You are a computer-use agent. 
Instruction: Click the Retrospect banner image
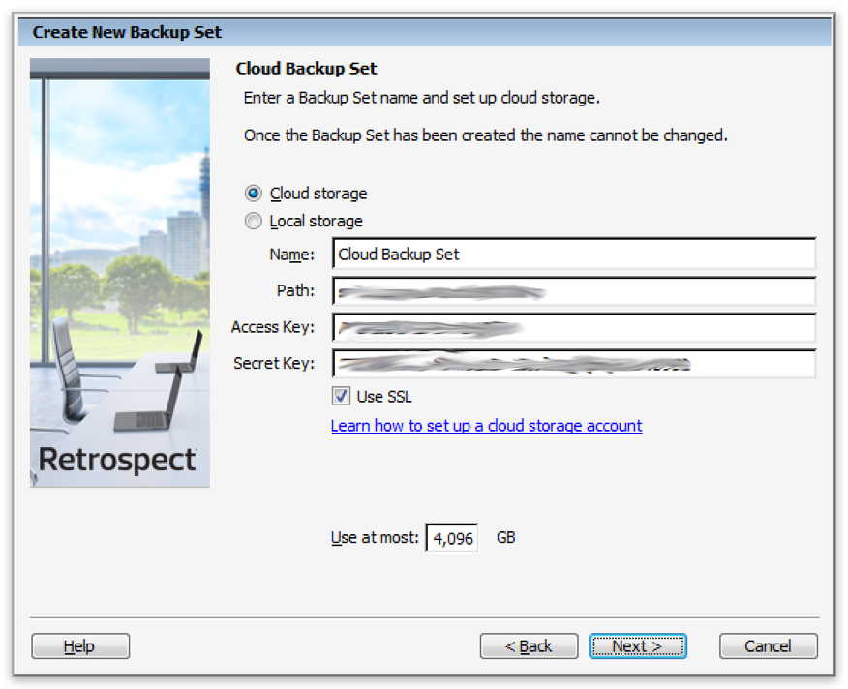click(119, 273)
